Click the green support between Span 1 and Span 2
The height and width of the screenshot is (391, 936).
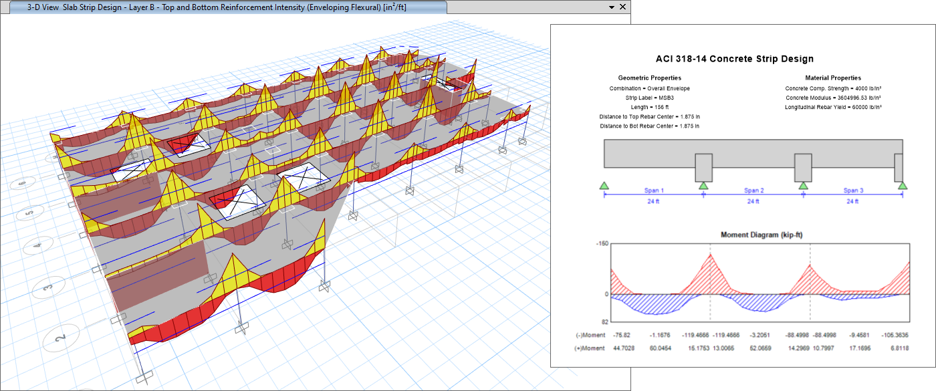point(703,185)
